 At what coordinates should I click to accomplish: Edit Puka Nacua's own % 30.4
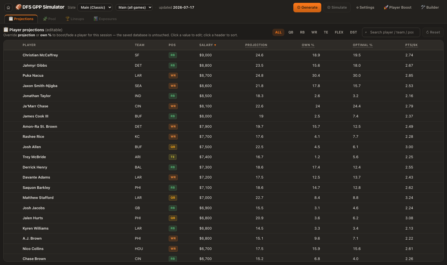coord(316,76)
